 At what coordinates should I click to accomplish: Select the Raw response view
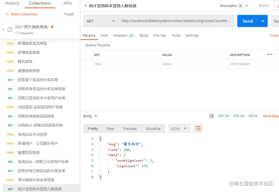tap(110, 129)
